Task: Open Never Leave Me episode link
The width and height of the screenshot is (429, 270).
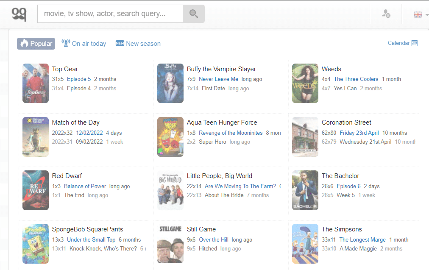Action: pyautogui.click(x=218, y=79)
